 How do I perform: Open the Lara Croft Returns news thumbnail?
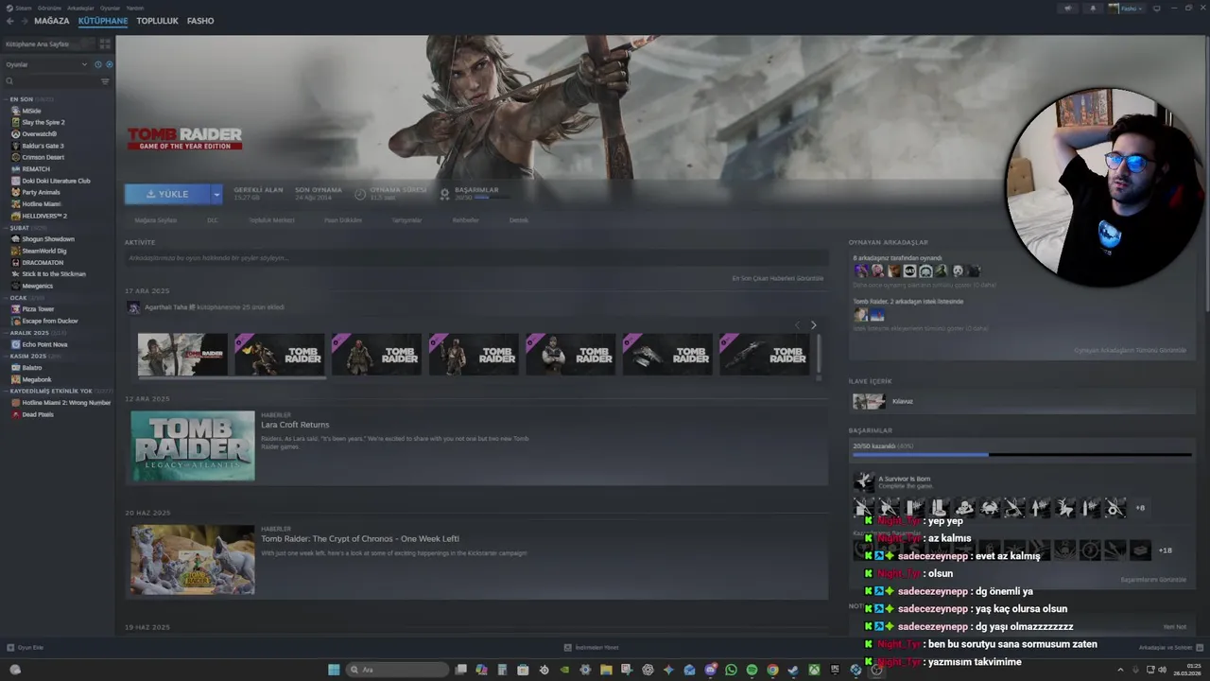pyautogui.click(x=193, y=445)
